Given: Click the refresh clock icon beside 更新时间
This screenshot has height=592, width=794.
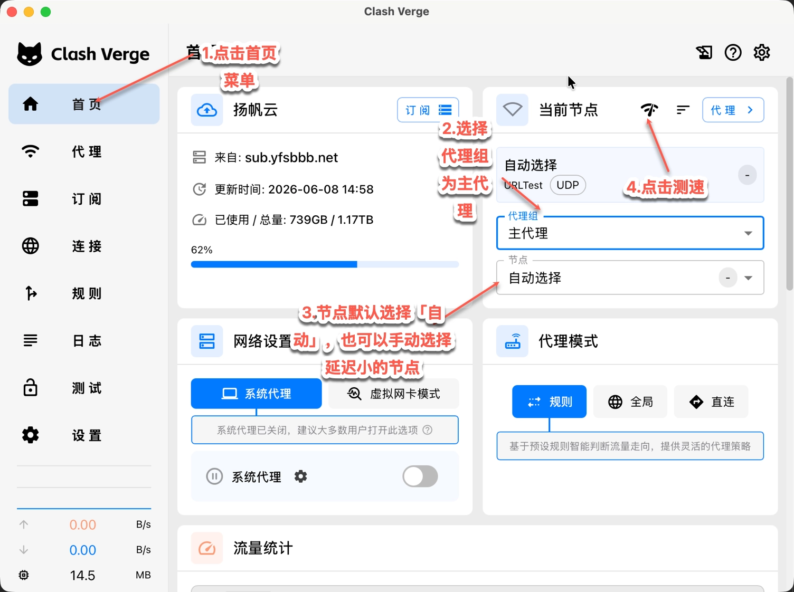Looking at the screenshot, I should (199, 189).
